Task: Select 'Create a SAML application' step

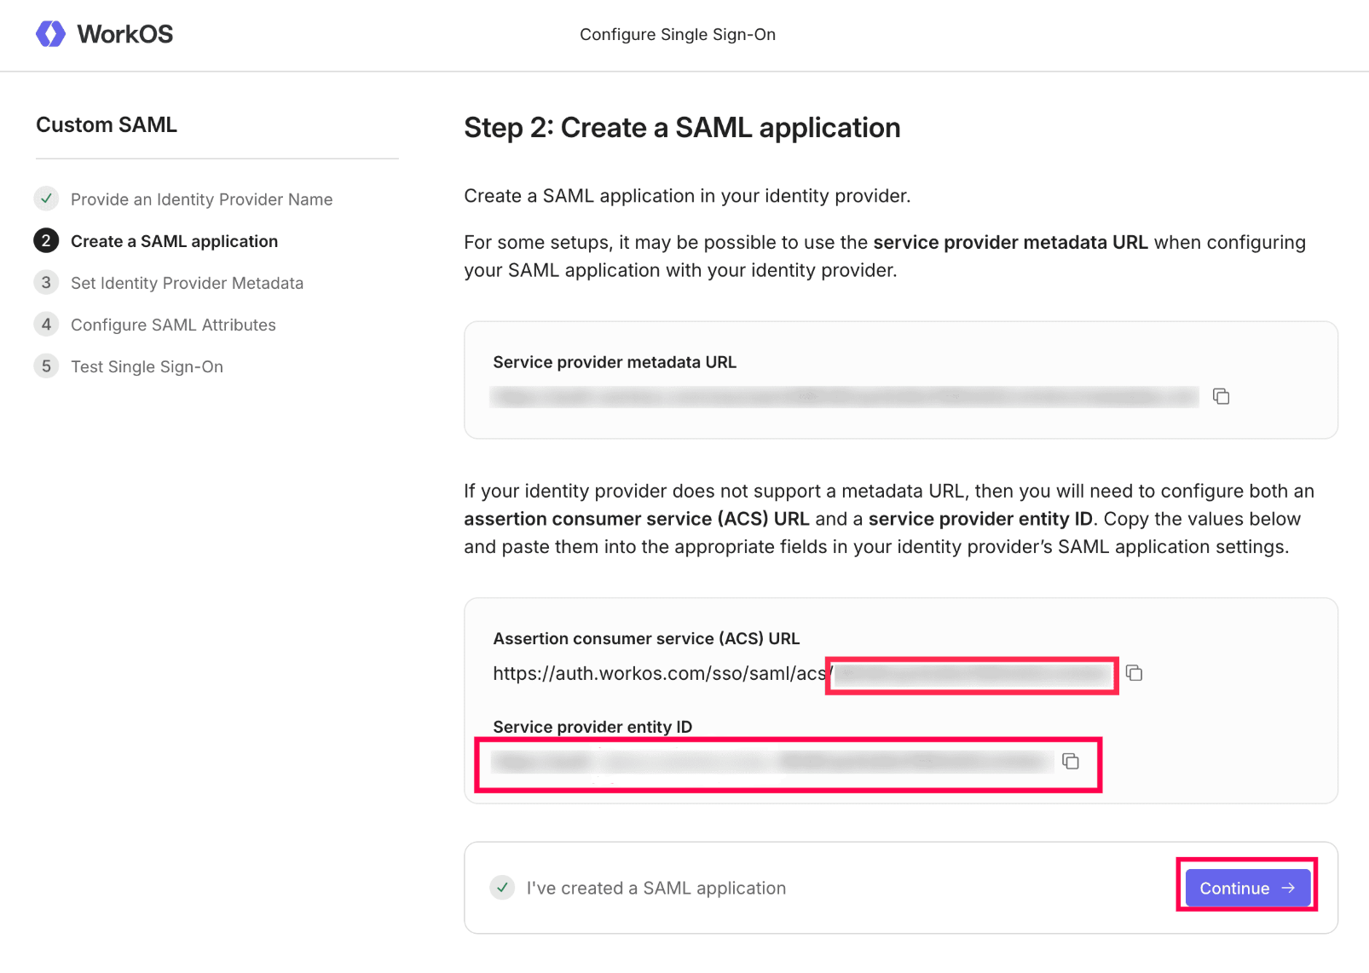Action: click(x=174, y=241)
